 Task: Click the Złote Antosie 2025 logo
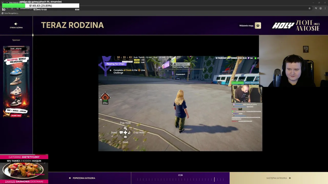click(x=308, y=25)
